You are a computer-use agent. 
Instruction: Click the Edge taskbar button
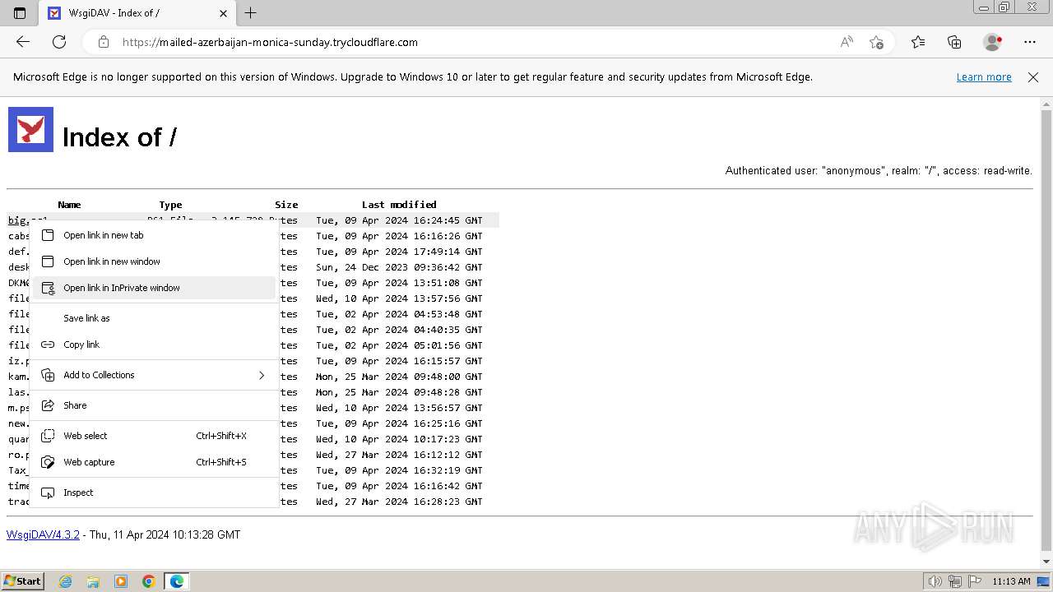pyautogui.click(x=177, y=581)
